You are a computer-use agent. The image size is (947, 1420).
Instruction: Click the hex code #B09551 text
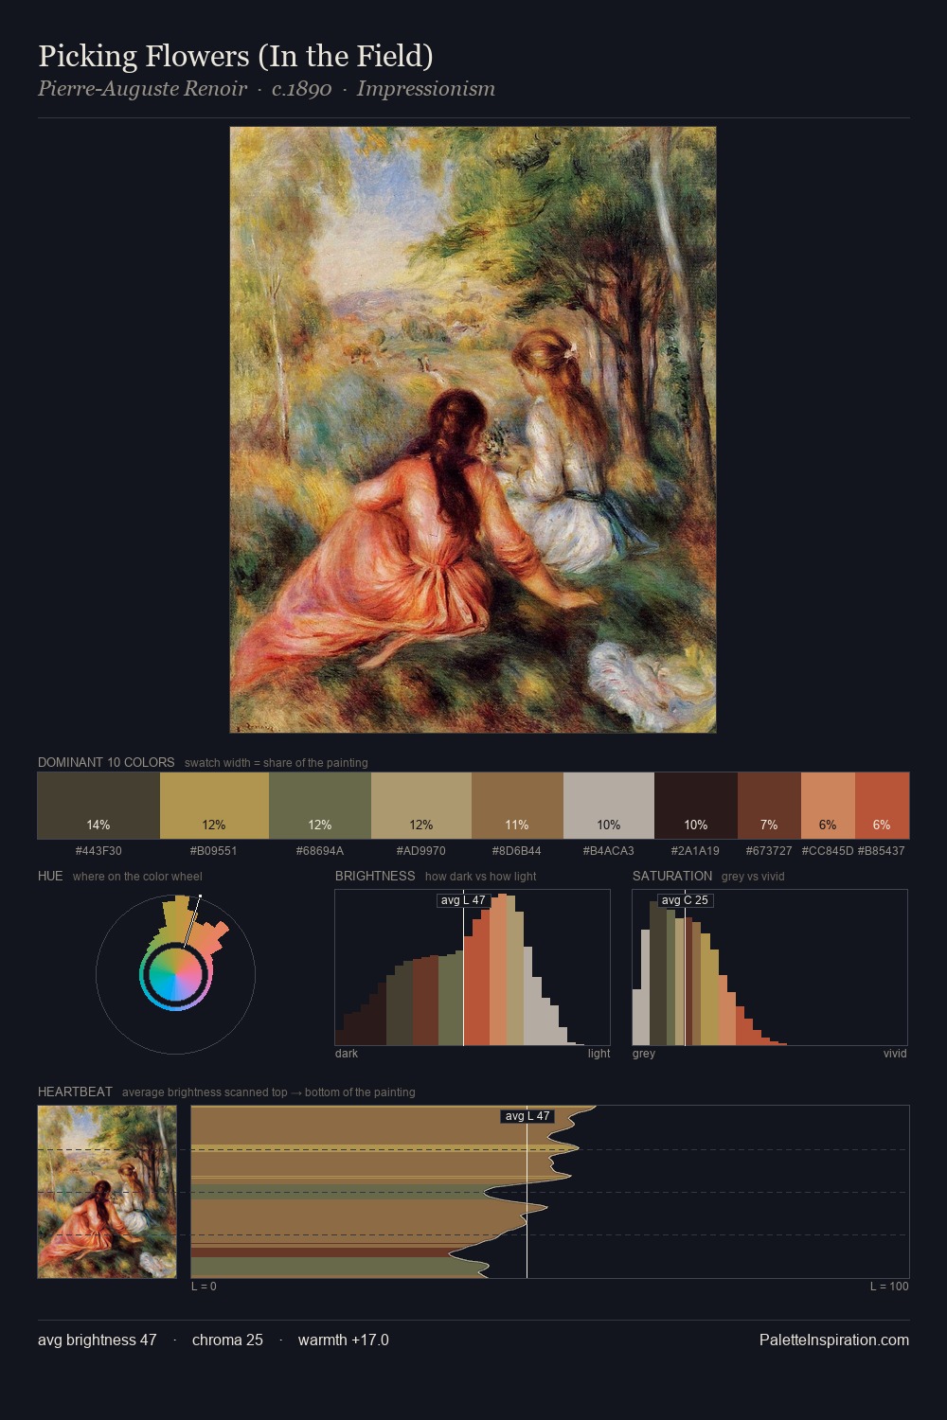coord(213,851)
